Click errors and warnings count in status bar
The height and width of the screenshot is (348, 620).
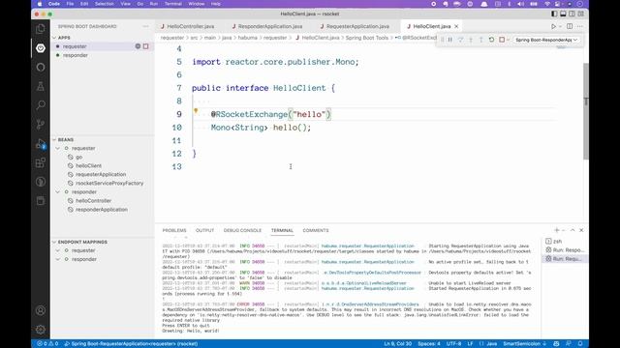47,344
